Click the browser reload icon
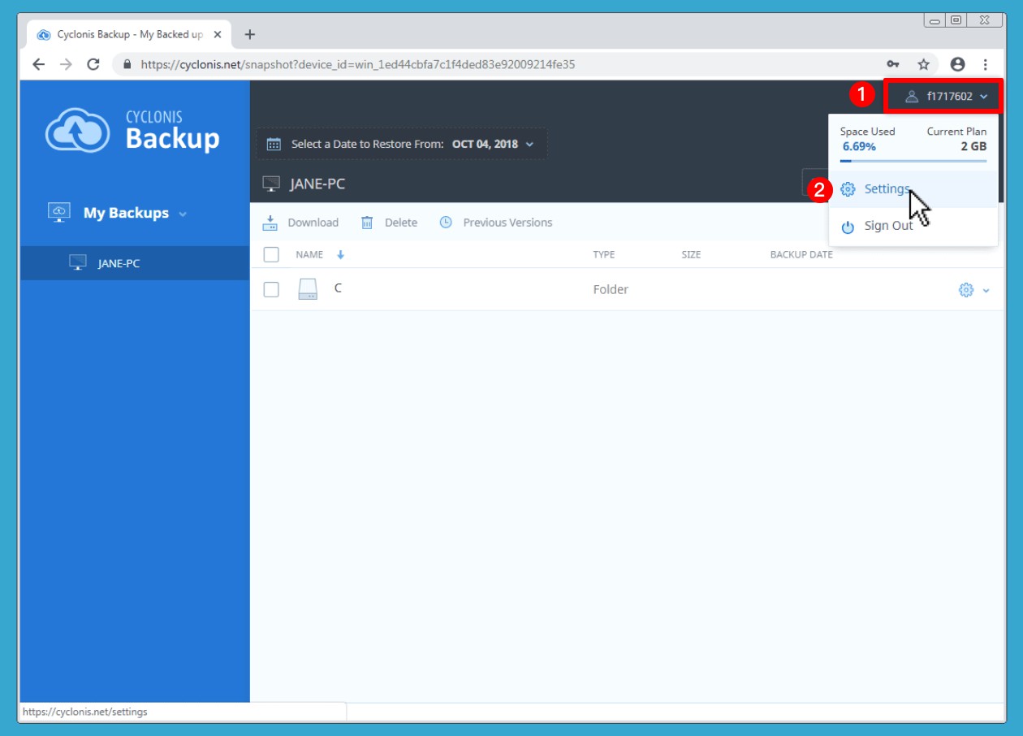This screenshot has height=736, width=1023. [x=93, y=64]
